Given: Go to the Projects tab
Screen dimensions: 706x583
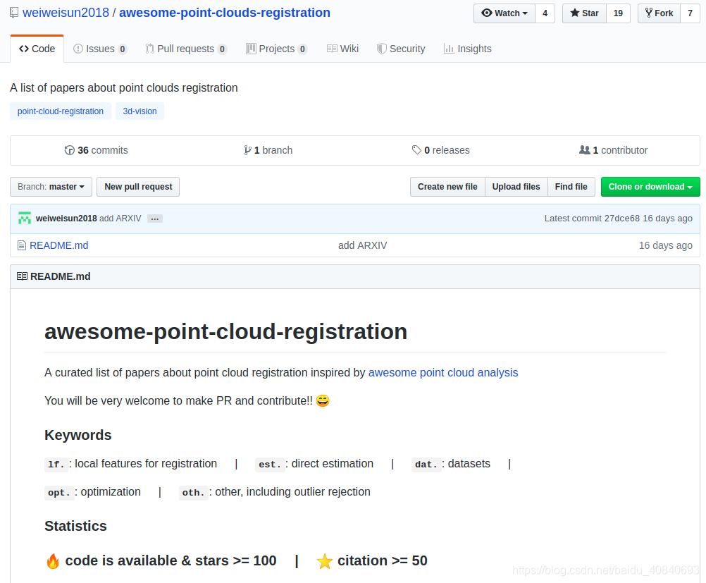Looking at the screenshot, I should click(276, 49).
